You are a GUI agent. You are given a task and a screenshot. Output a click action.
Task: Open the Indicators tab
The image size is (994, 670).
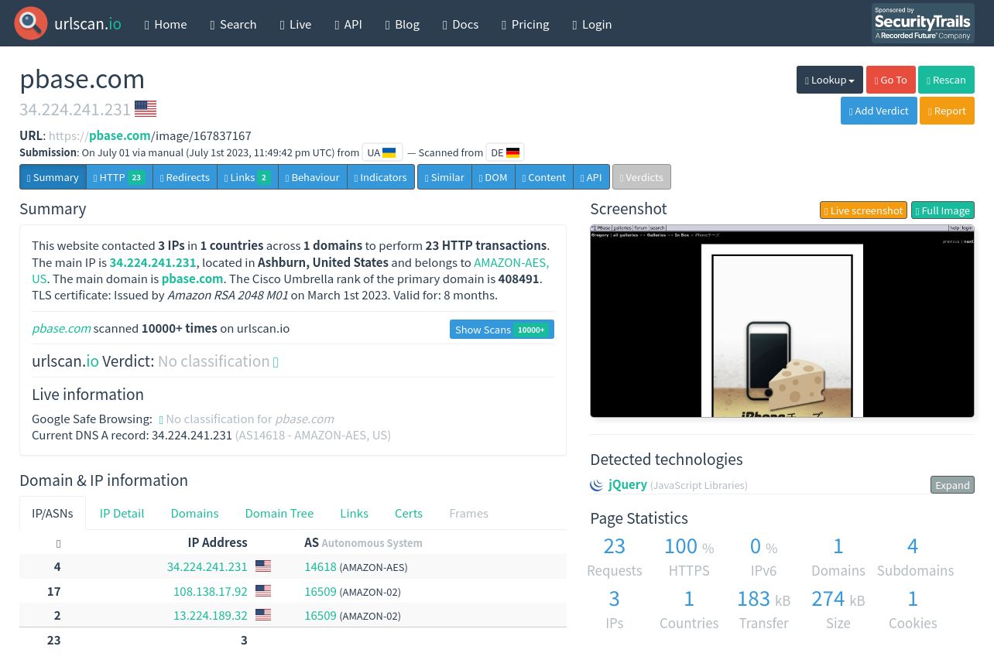click(x=381, y=177)
